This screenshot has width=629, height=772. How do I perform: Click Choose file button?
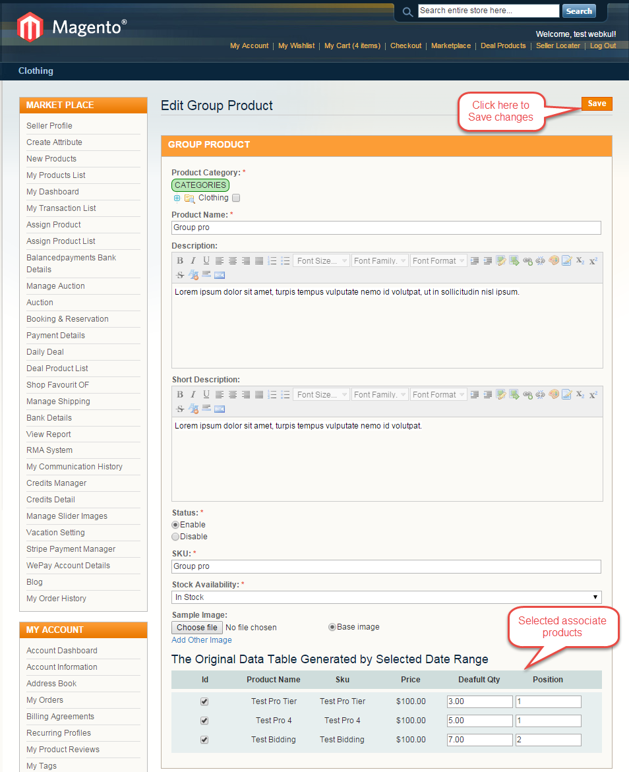click(197, 628)
